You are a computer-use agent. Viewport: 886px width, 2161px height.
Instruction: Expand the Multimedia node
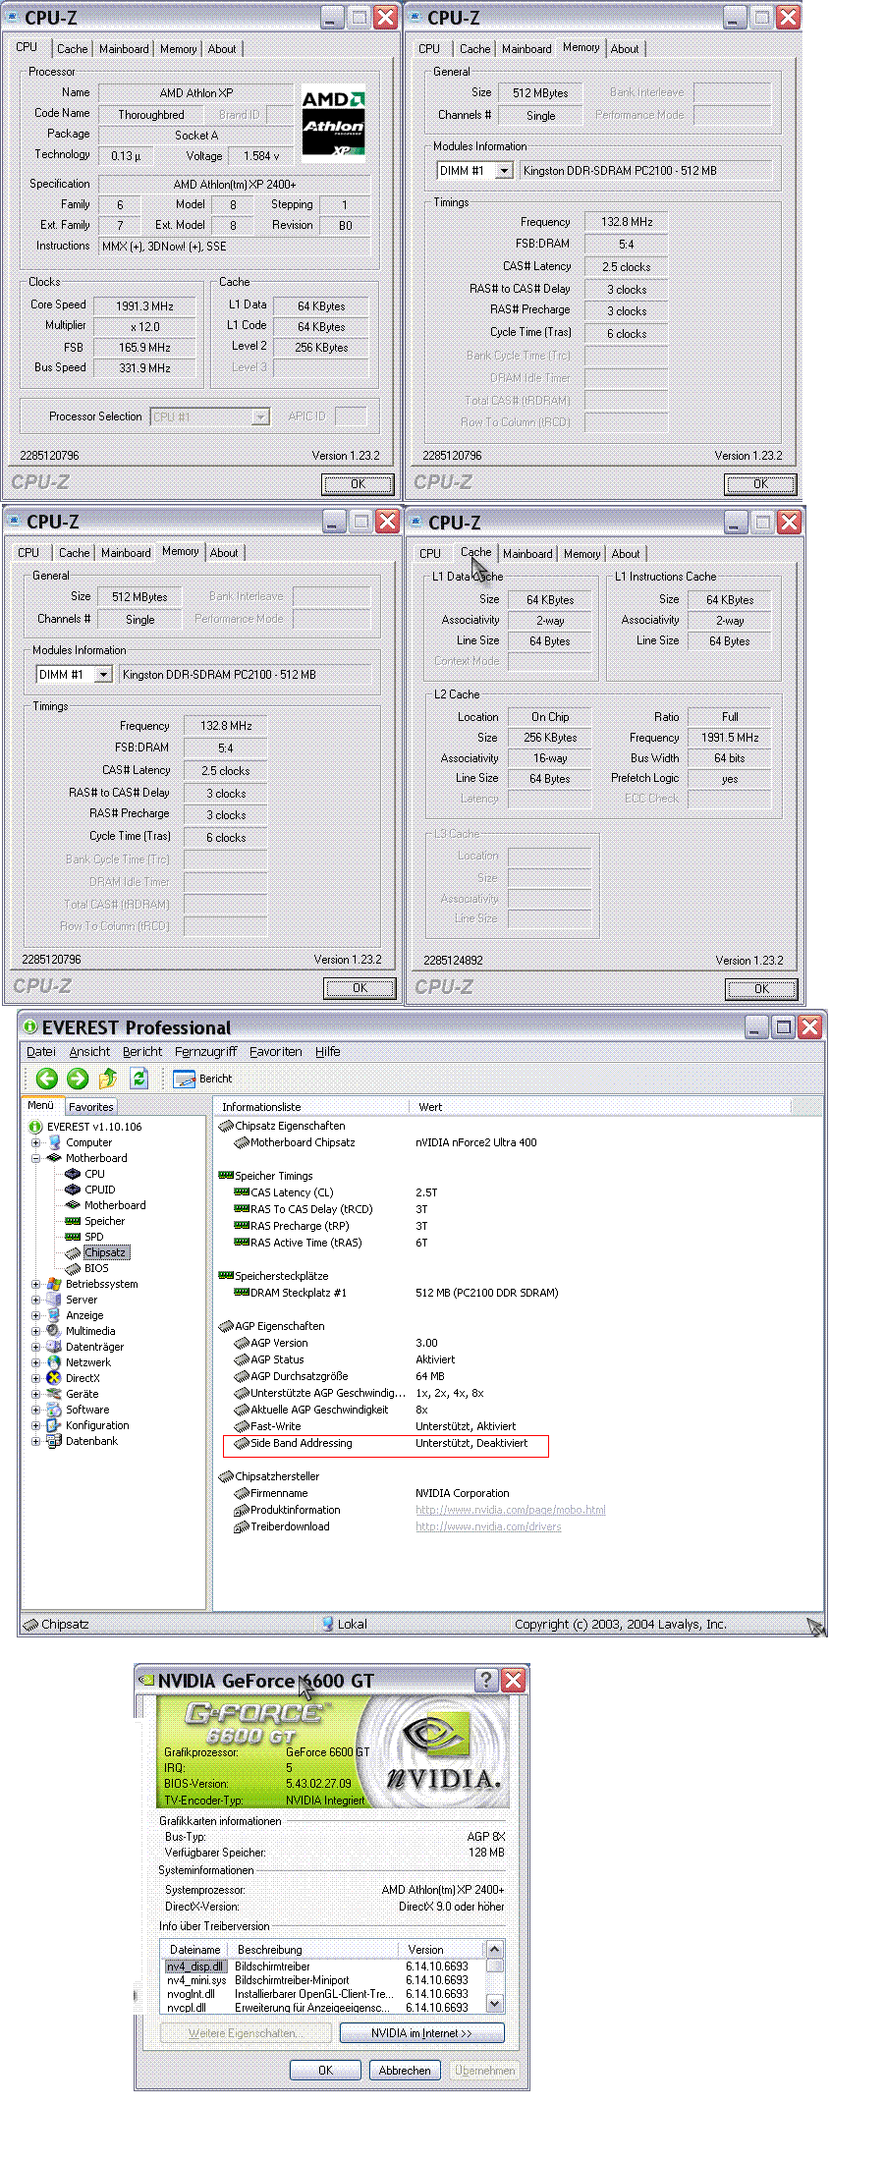tap(36, 1331)
